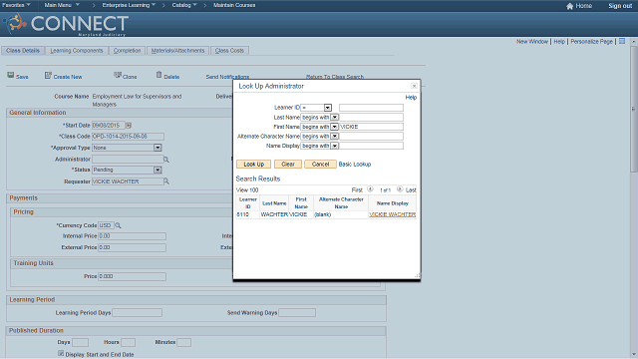The height and width of the screenshot is (359, 638).
Task: Click the Basic Lookup link
Action: click(355, 164)
